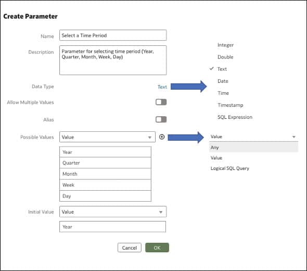
Task: Confirm with the green OK button
Action: pyautogui.click(x=157, y=248)
